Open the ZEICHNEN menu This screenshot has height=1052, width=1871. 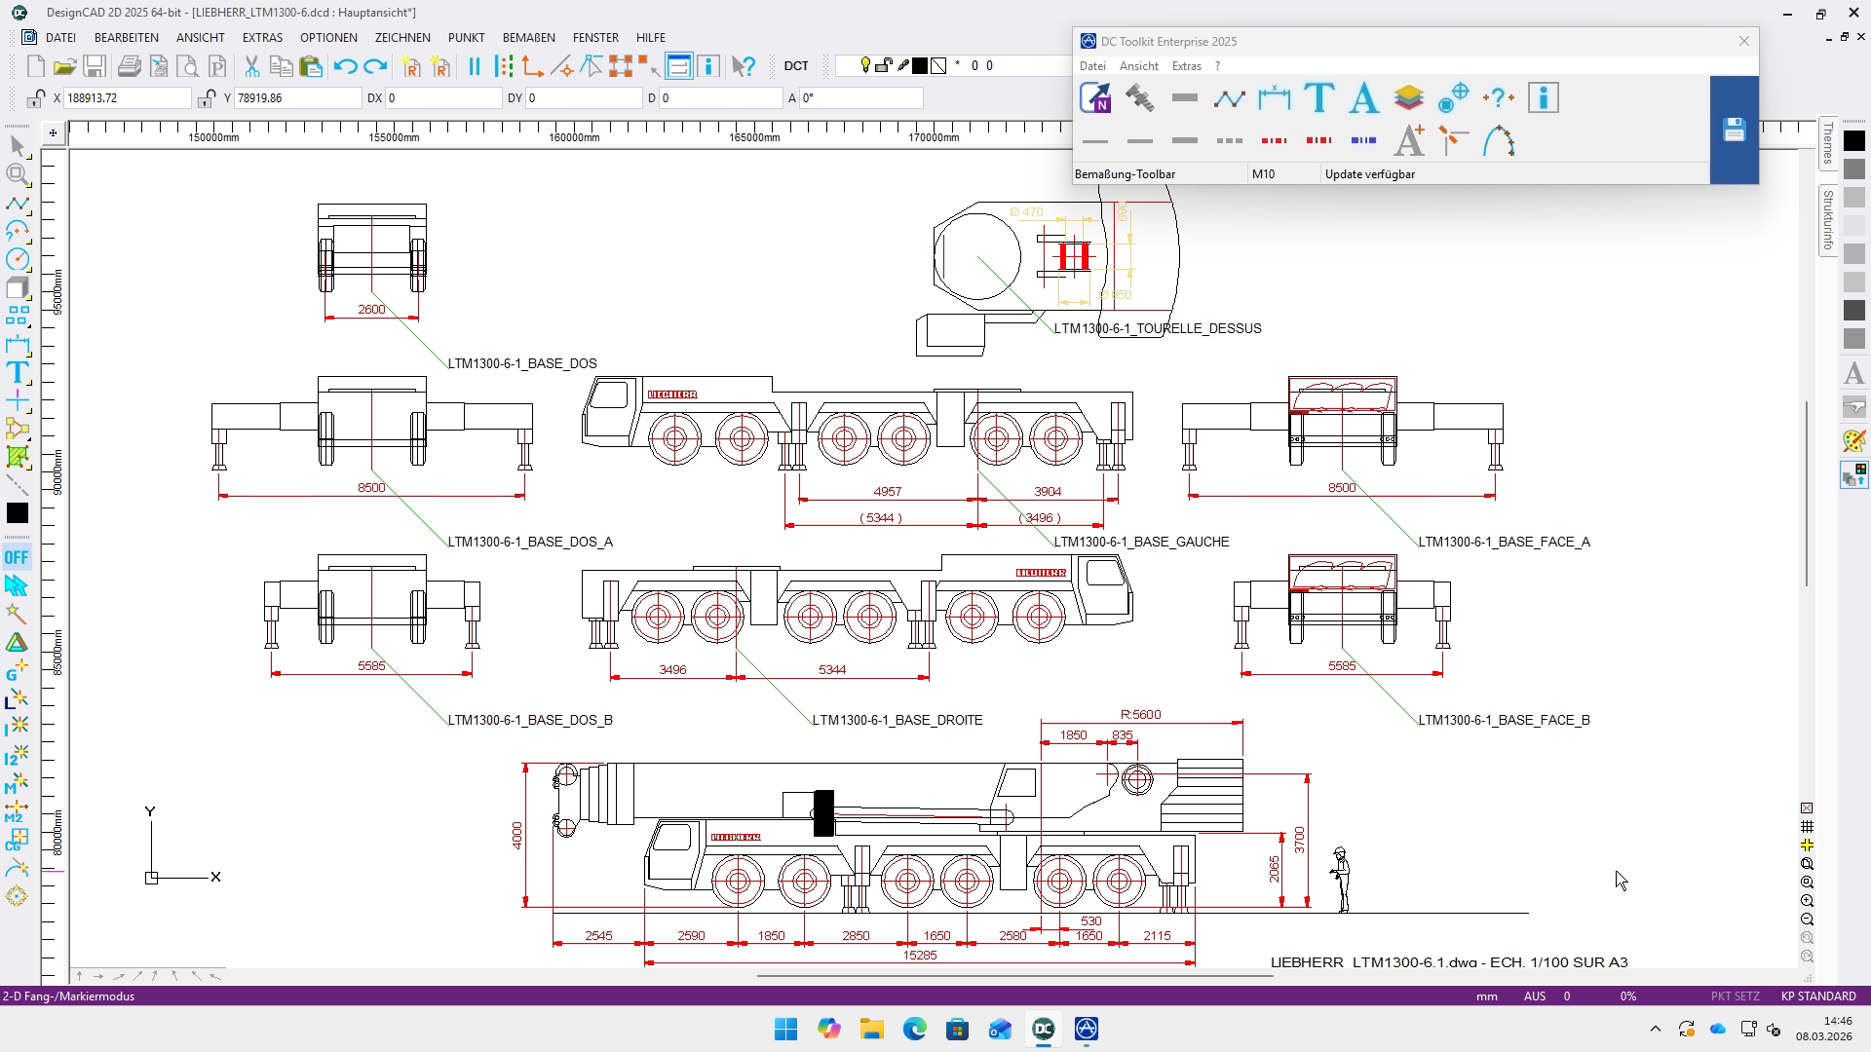coord(401,37)
